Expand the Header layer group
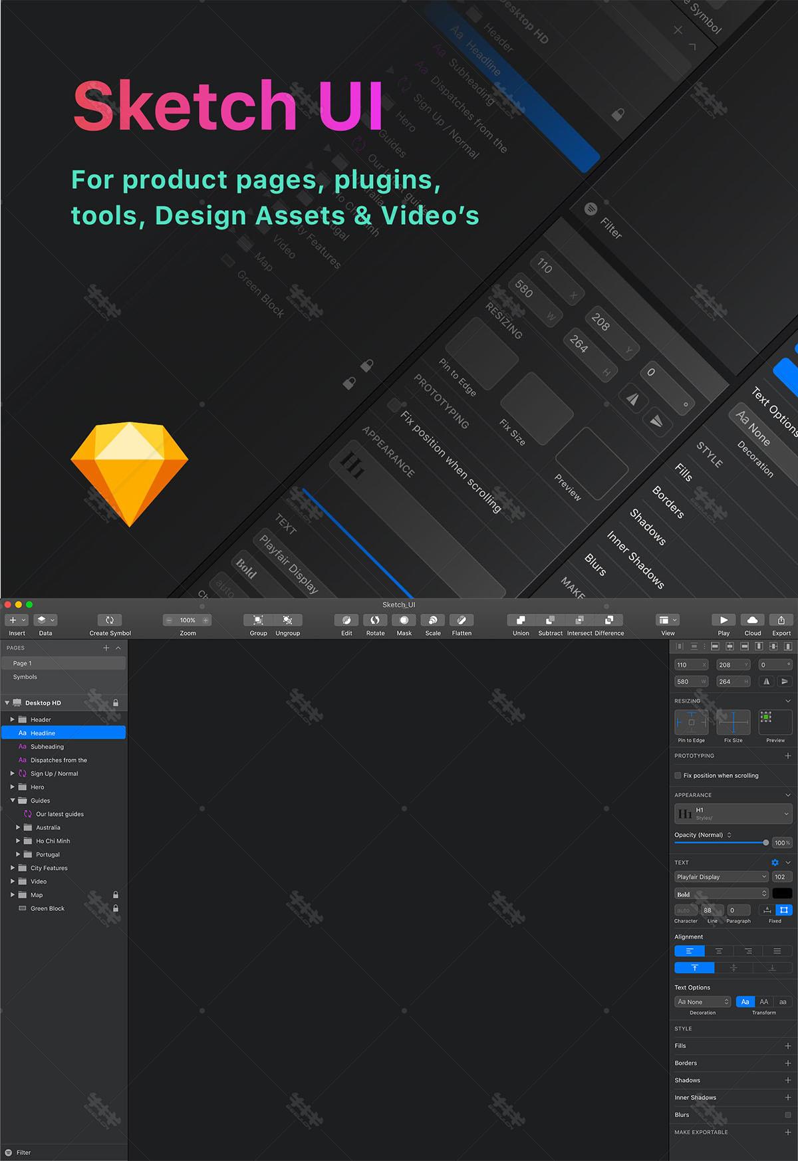 (x=12, y=719)
